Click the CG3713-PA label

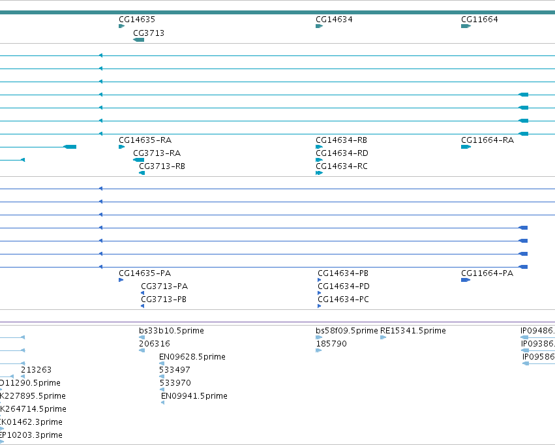click(164, 286)
